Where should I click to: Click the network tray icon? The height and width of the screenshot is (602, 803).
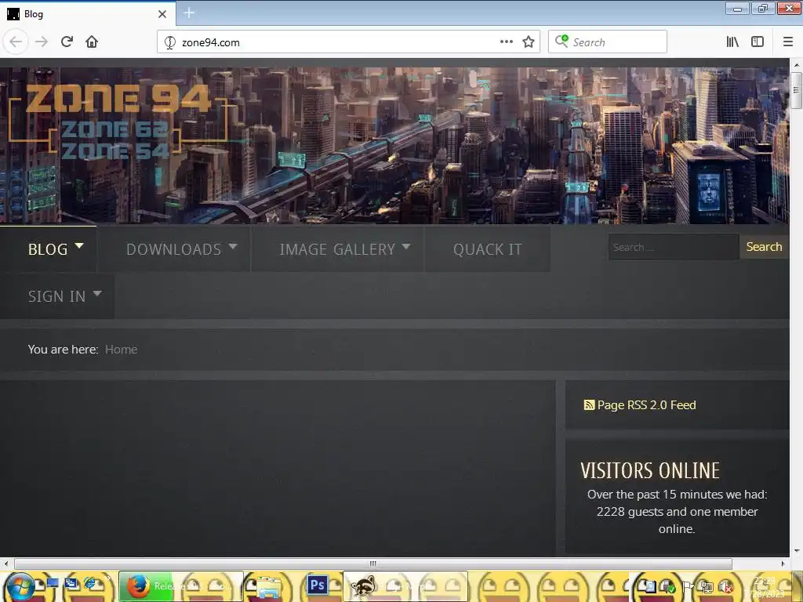pyautogui.click(x=707, y=586)
